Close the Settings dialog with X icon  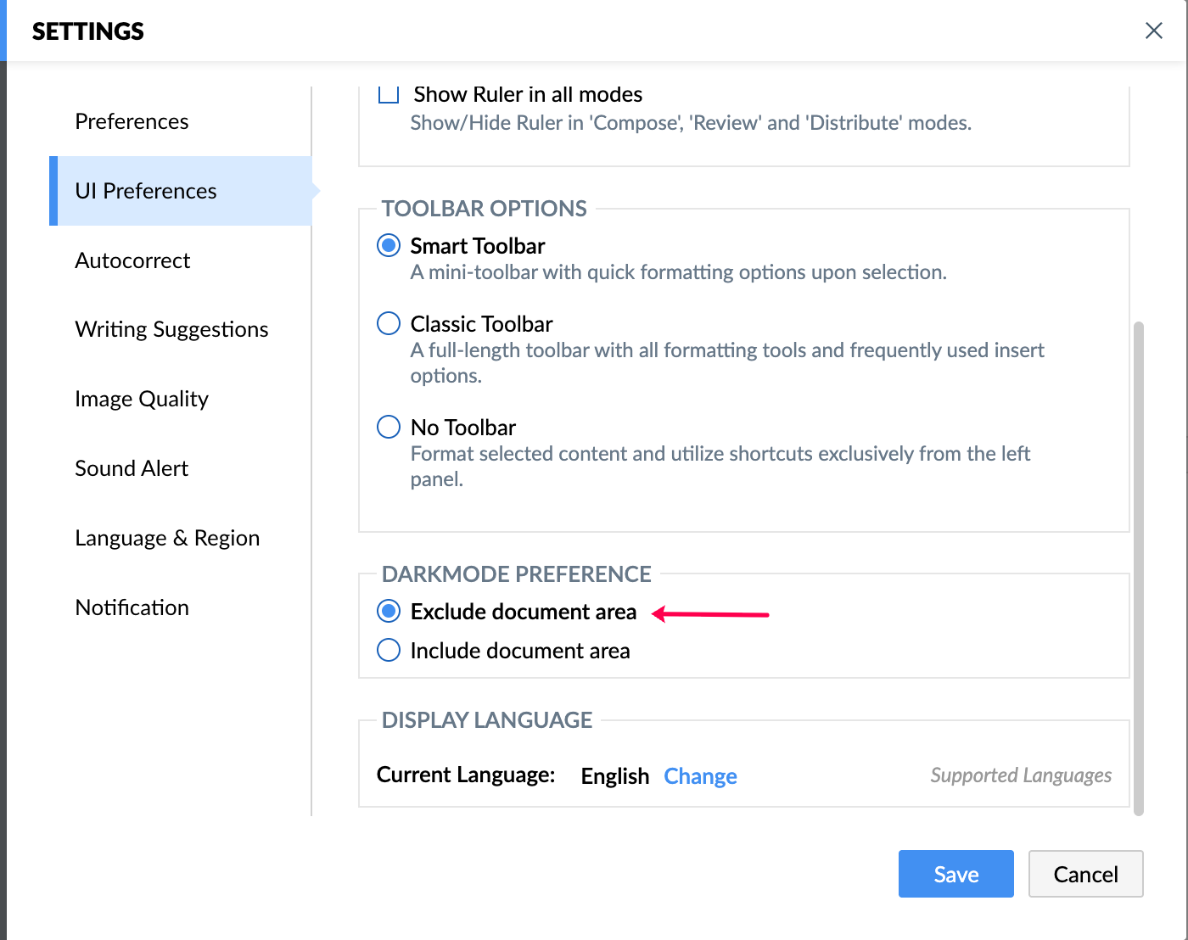pos(1153,31)
